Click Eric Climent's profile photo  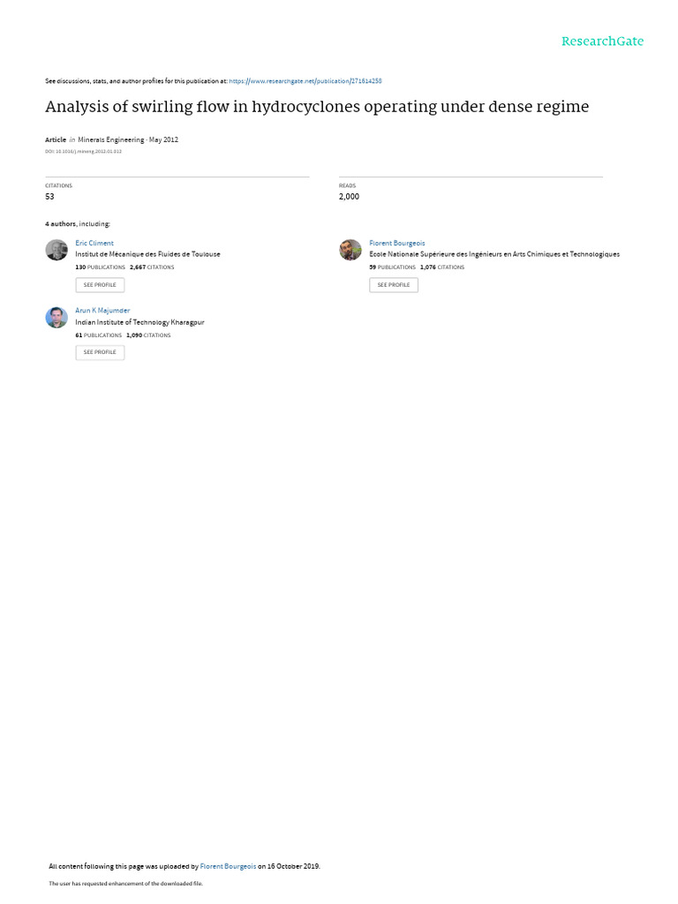[56, 250]
